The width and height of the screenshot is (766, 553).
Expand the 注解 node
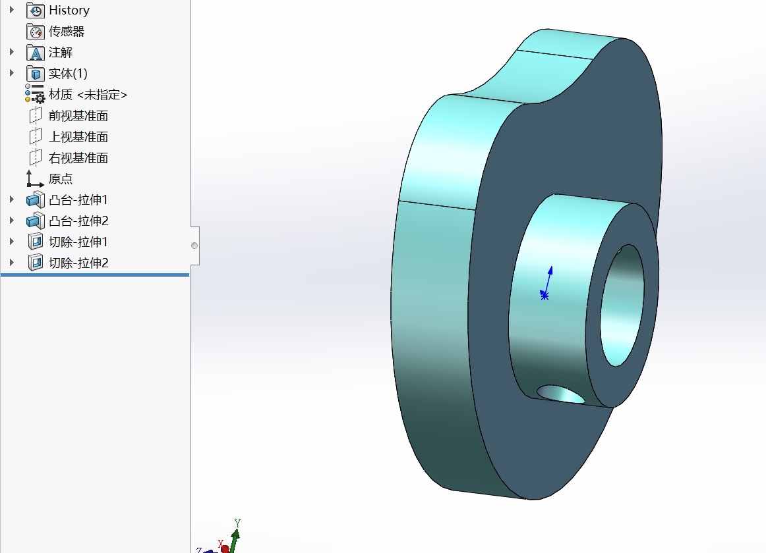[12, 52]
